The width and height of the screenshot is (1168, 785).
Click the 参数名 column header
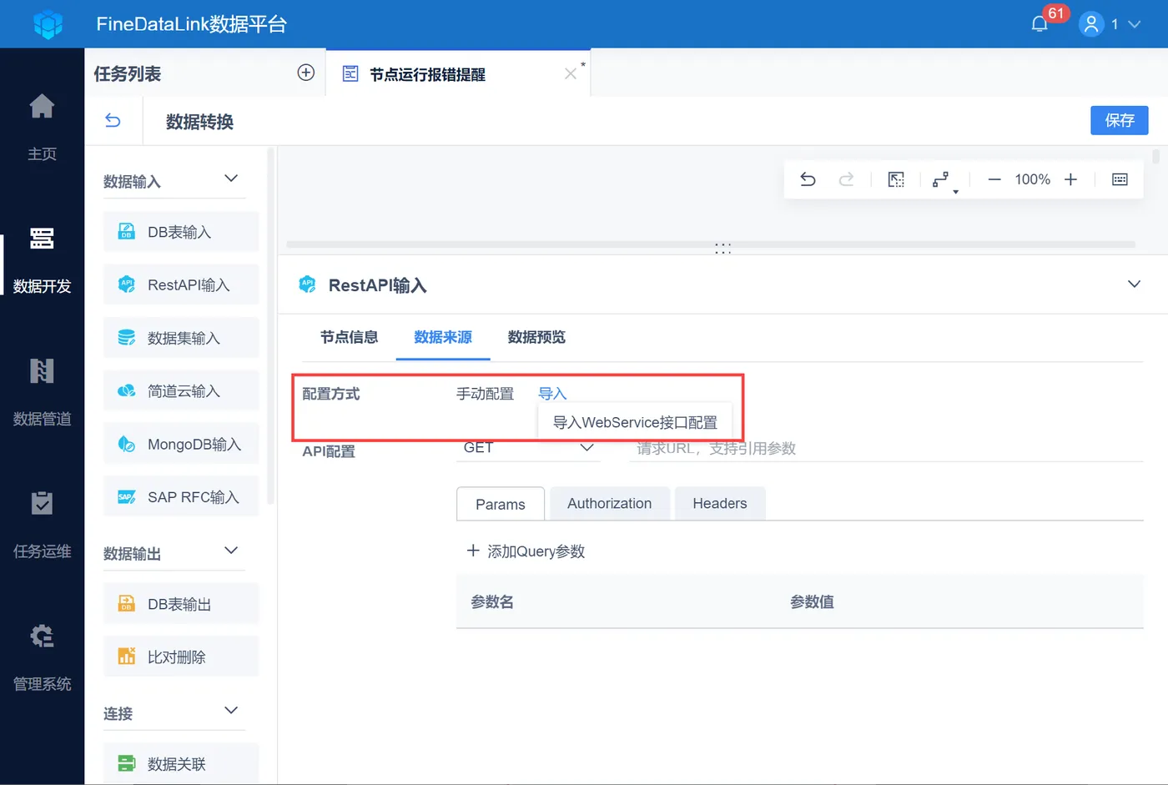point(492,601)
